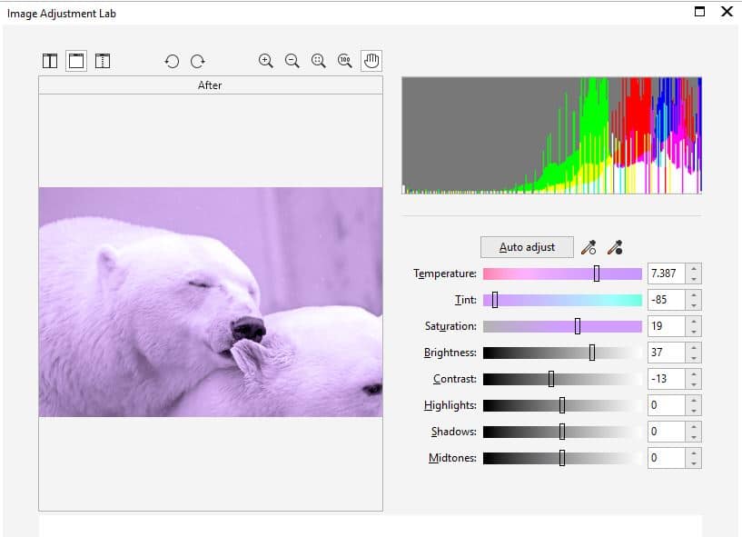Image resolution: width=742 pixels, height=537 pixels.
Task: Increase Contrast with up stepper arrow
Action: click(694, 374)
